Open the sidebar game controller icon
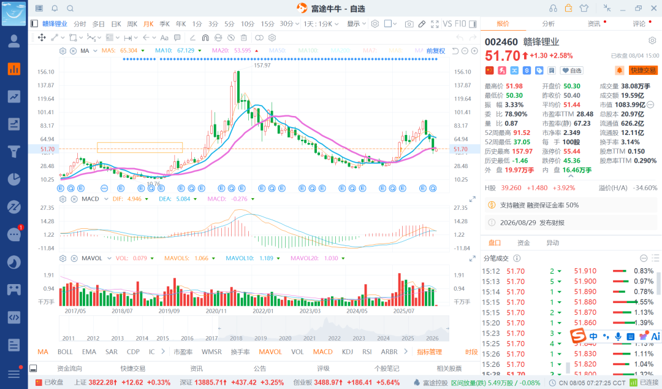This screenshot has width=662, height=389. pos(14,290)
